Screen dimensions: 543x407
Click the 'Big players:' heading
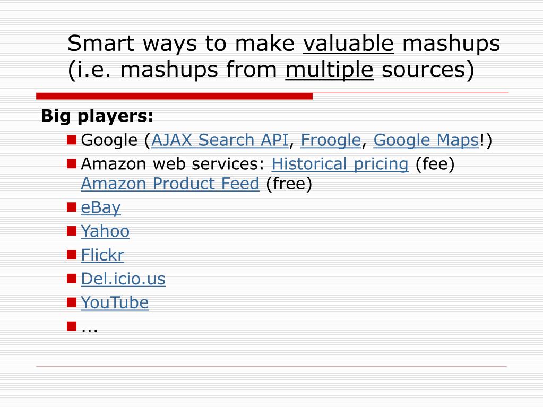[x=97, y=116]
